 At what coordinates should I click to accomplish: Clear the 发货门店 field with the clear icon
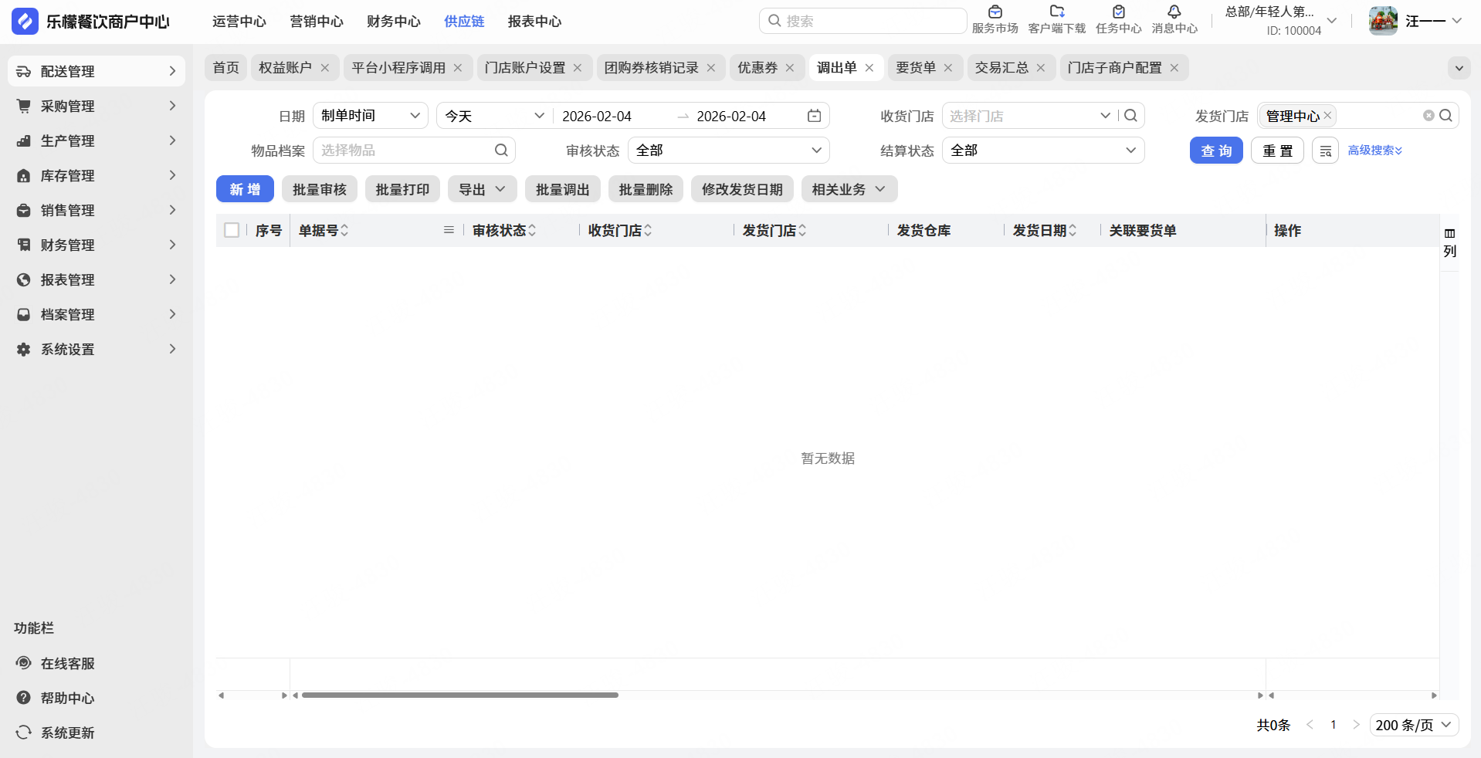(x=1428, y=116)
